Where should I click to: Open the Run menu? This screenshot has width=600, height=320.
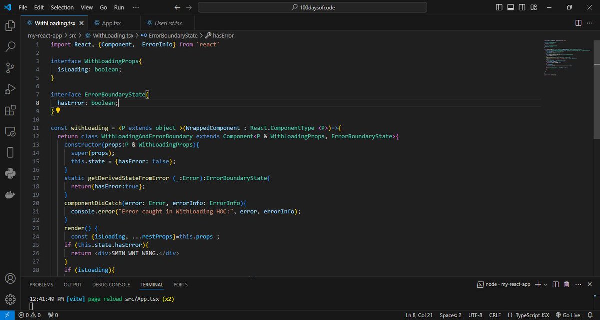(x=119, y=7)
